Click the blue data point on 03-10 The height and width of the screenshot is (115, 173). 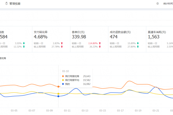(59, 96)
